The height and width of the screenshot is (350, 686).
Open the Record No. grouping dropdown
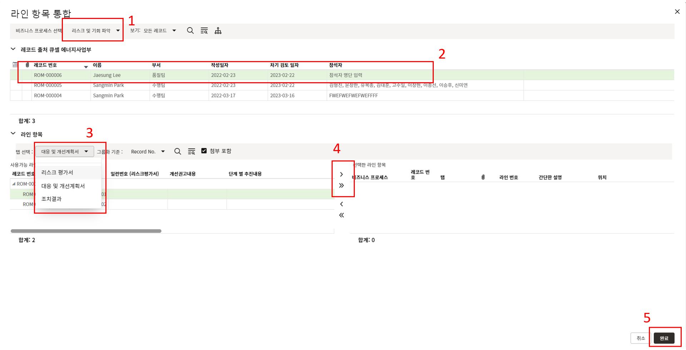148,151
